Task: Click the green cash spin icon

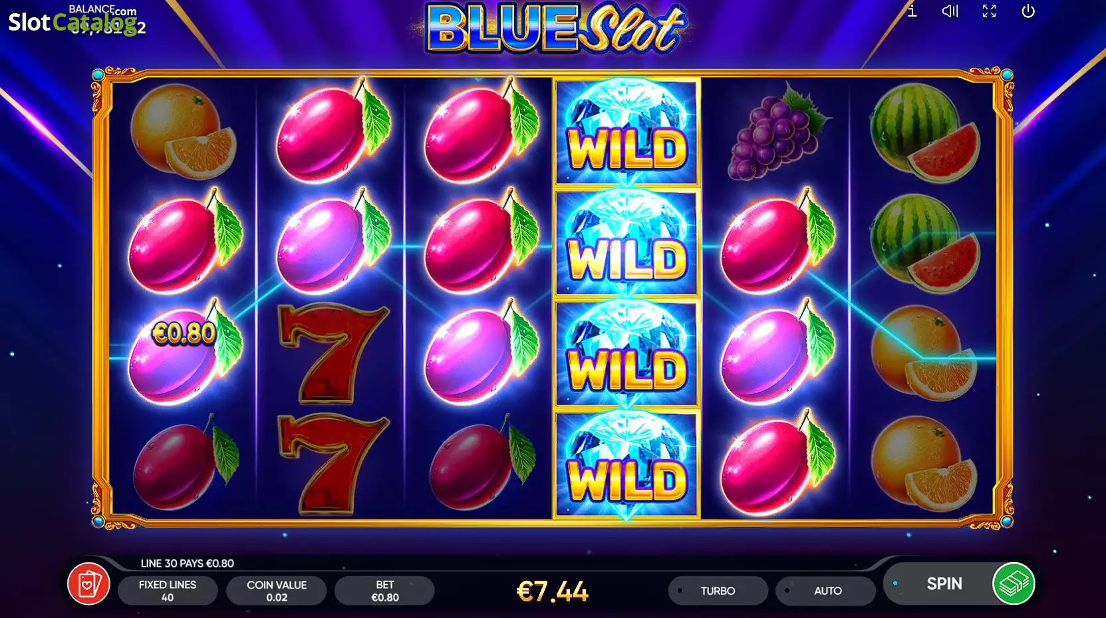Action: tap(1013, 583)
